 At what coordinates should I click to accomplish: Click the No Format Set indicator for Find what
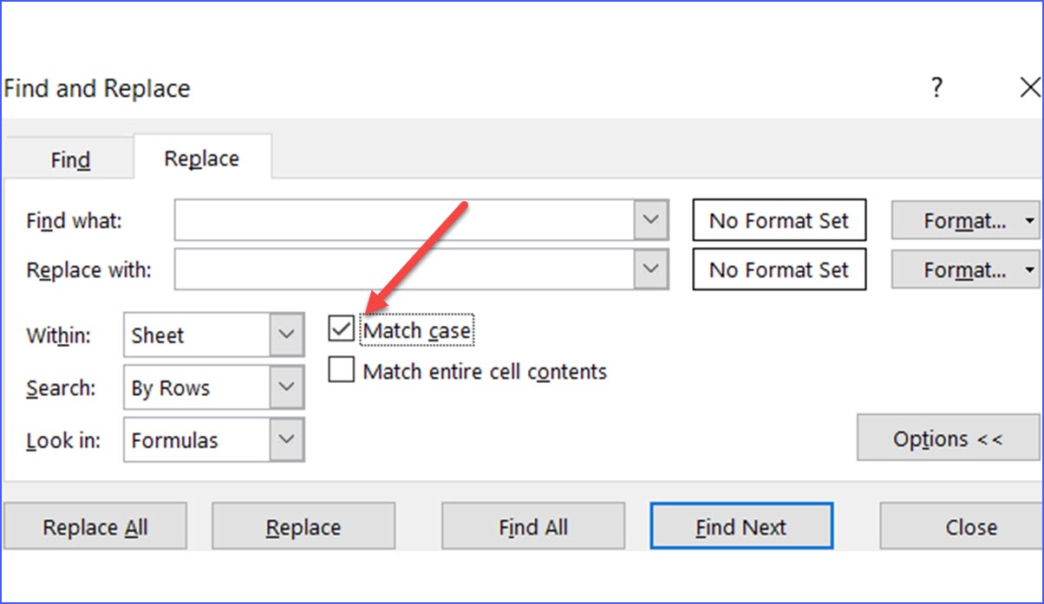pos(779,220)
